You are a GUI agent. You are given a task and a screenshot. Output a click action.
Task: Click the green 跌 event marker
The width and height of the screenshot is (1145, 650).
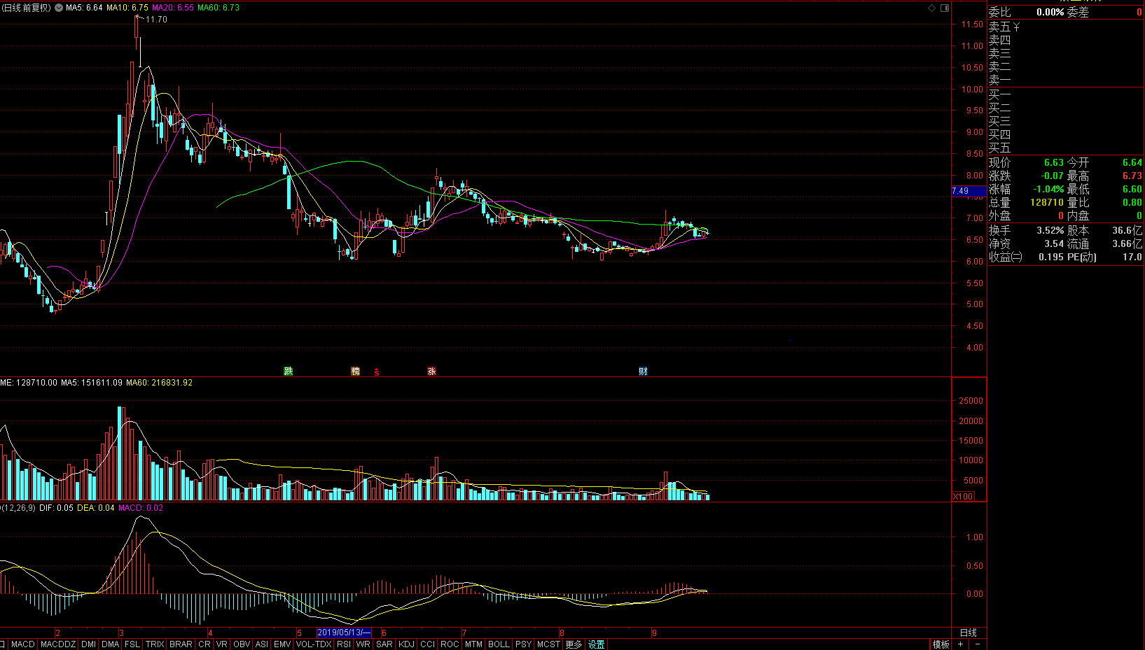tap(288, 371)
